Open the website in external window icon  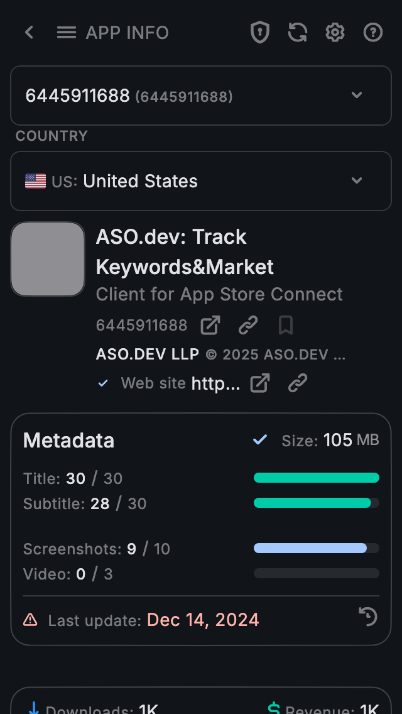(x=260, y=383)
